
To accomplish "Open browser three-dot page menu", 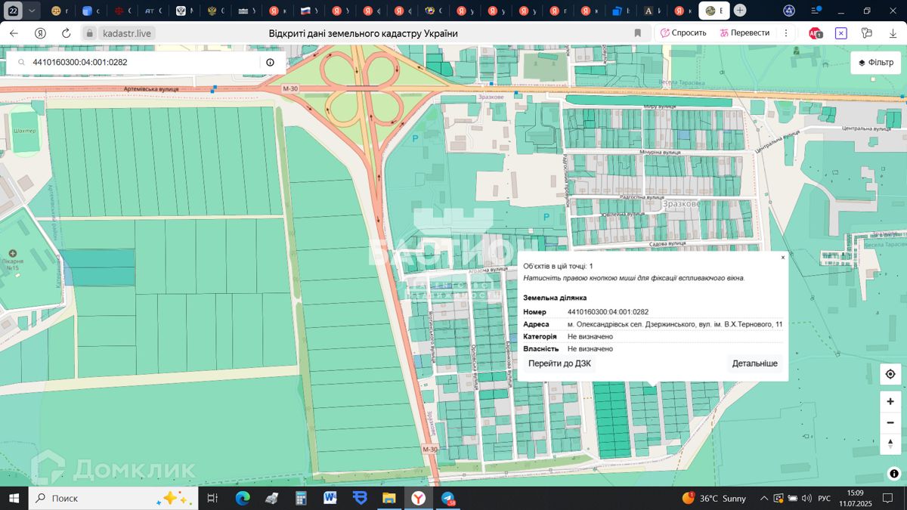I will coord(786,33).
